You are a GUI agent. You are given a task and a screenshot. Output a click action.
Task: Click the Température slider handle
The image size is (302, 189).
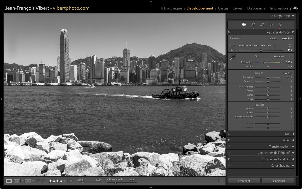tap(265, 62)
